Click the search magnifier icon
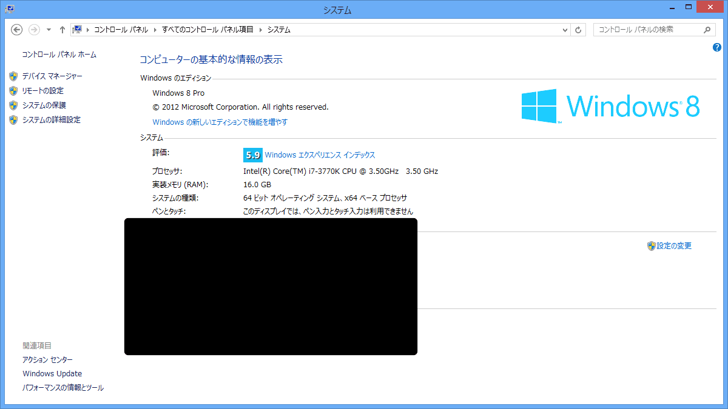 click(707, 30)
